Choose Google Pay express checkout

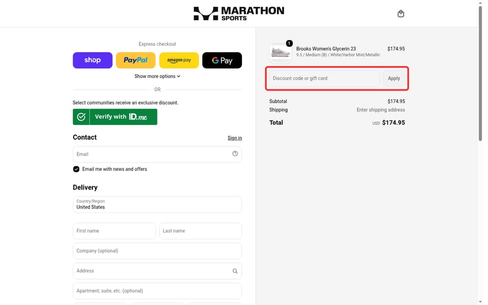pos(222,60)
